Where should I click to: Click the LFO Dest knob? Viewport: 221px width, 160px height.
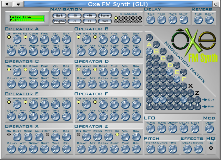coord(195,129)
